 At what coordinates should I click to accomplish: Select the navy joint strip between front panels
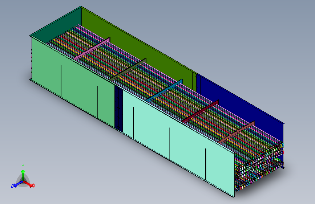(x=118, y=109)
